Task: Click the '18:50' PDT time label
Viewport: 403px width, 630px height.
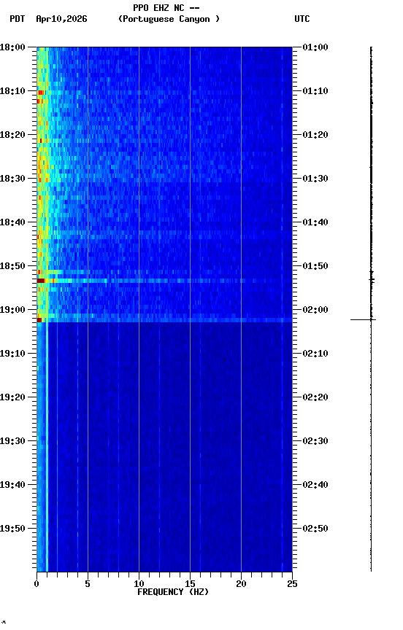Action: tap(12, 266)
